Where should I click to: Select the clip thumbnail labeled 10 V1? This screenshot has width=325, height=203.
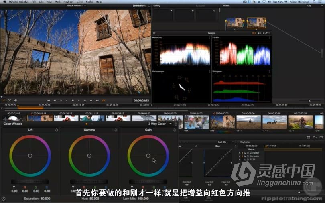[249, 122]
